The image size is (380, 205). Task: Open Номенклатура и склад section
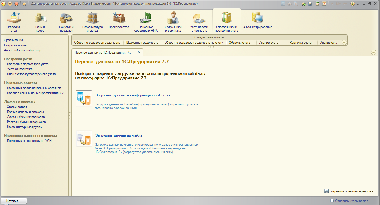click(93, 22)
